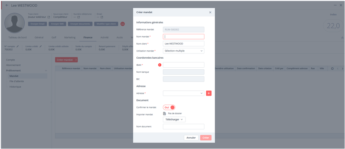Minimize the client window with dash icon
345x149 pixels.
pos(335,5)
